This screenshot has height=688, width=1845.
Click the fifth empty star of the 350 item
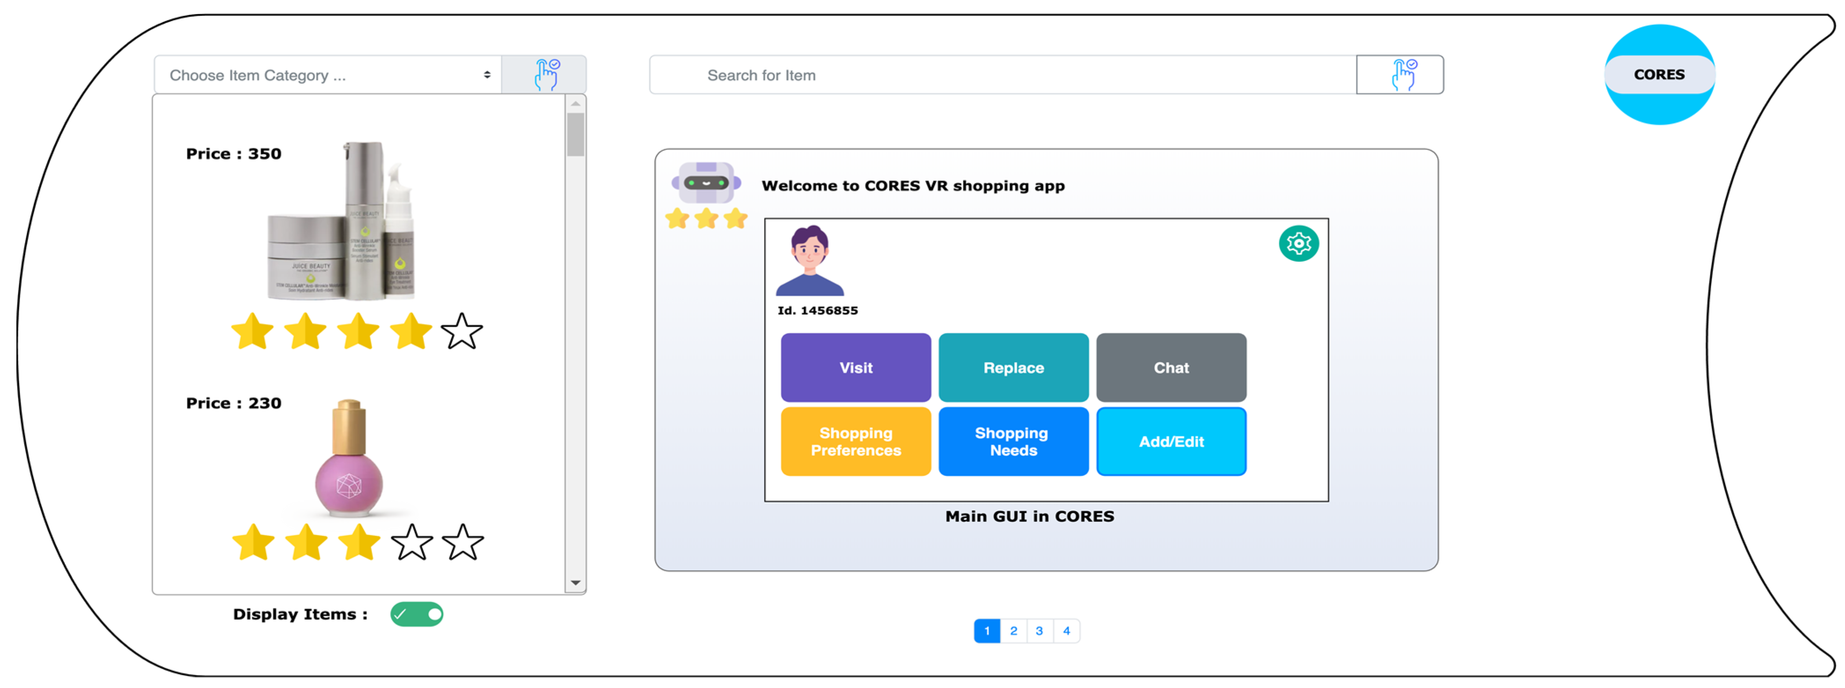[462, 332]
